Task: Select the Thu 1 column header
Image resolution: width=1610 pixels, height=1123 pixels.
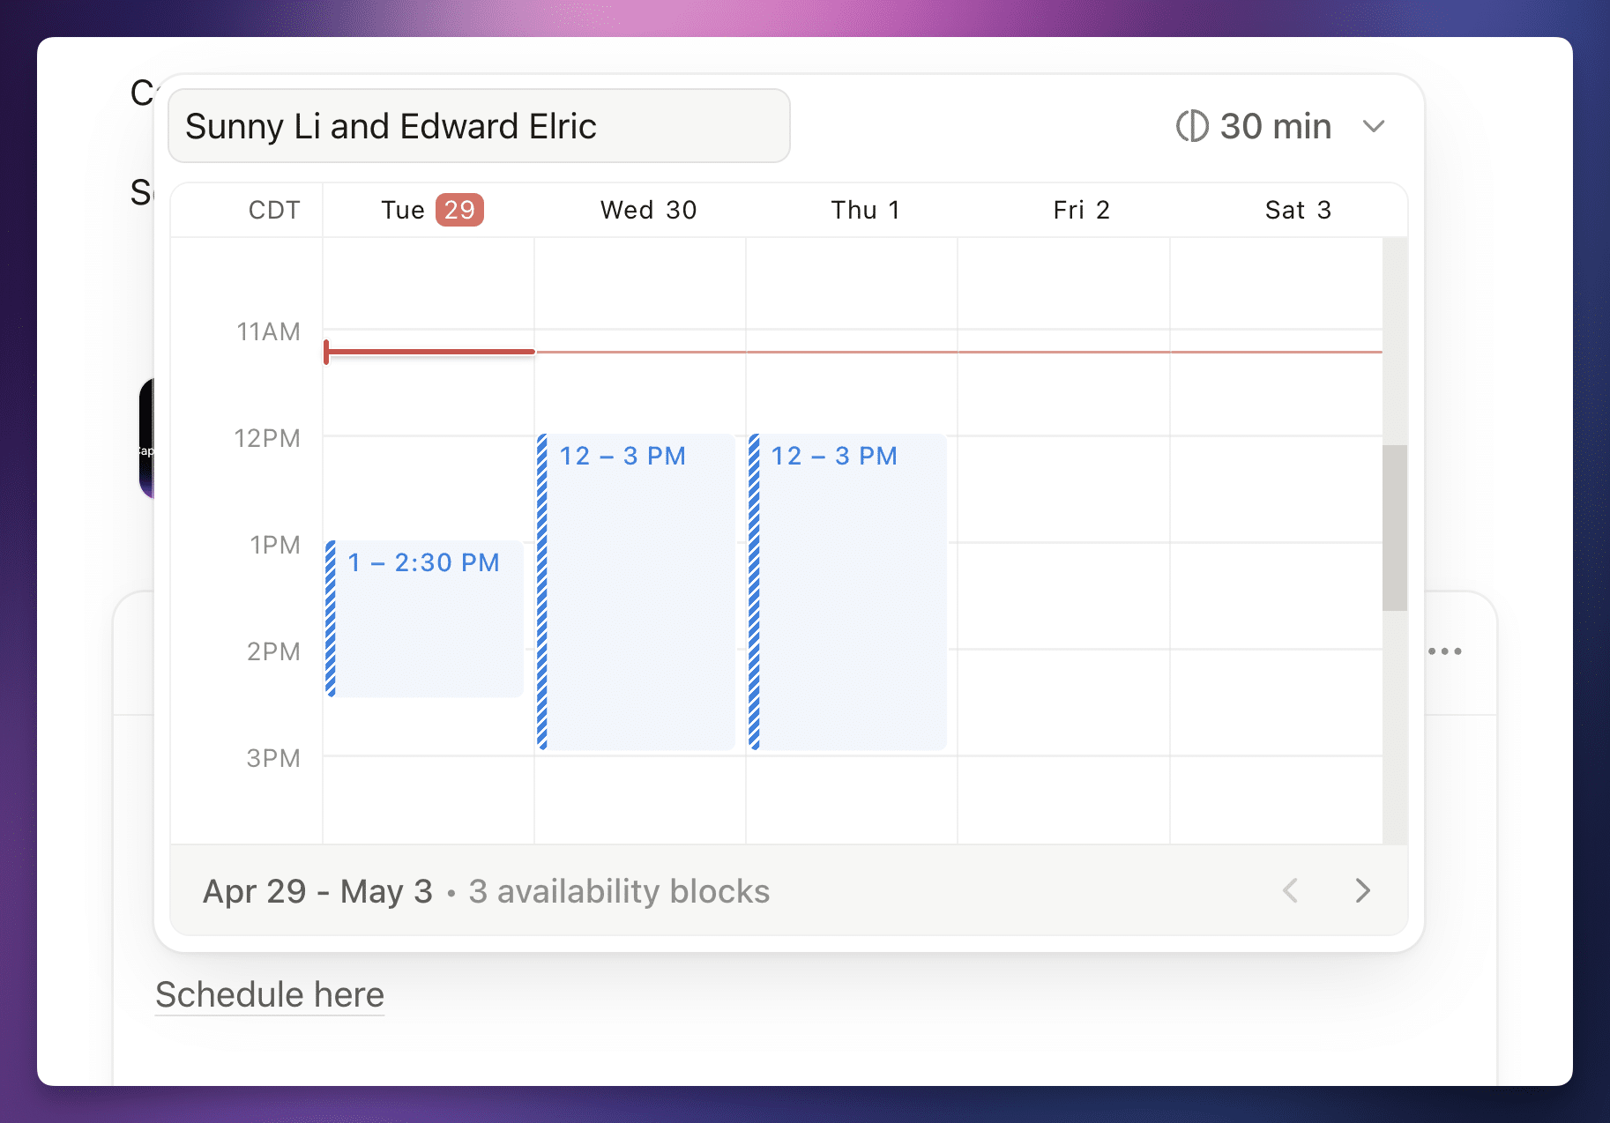Action: coord(866,210)
